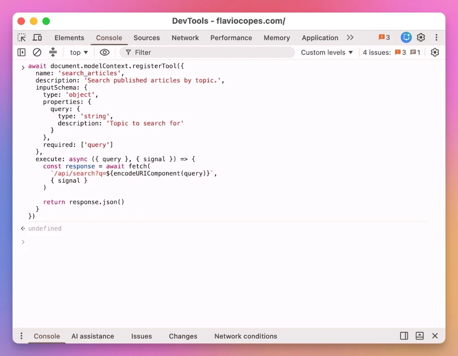Open console settings gear icon
The image size is (458, 356).
(435, 53)
